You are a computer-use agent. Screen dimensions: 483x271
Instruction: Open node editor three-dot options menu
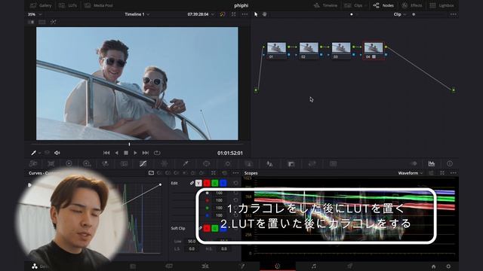[x=453, y=14]
